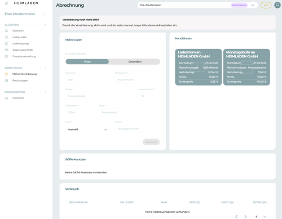The image size is (282, 219).
Task: Click the Nachname input field
Action: 138,80
